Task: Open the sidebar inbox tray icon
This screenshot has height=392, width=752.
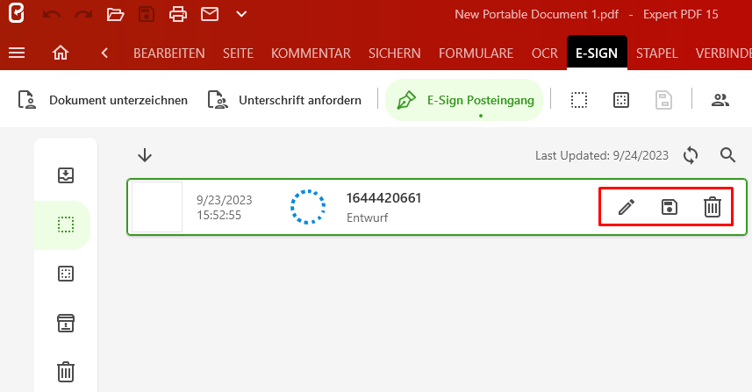Action: click(66, 175)
